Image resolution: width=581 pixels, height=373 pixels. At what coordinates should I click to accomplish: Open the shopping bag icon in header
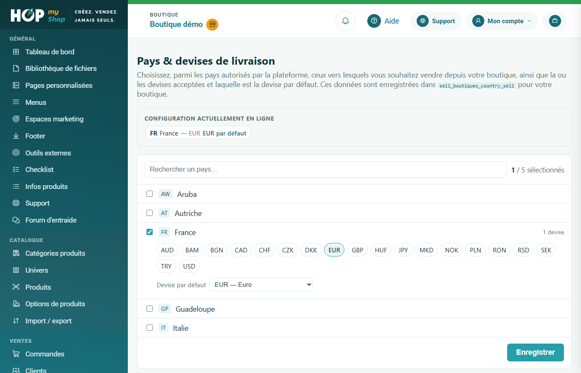(555, 21)
